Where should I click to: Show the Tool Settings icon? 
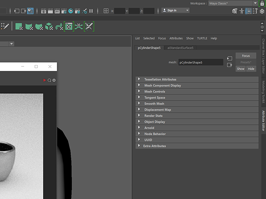(255, 11)
